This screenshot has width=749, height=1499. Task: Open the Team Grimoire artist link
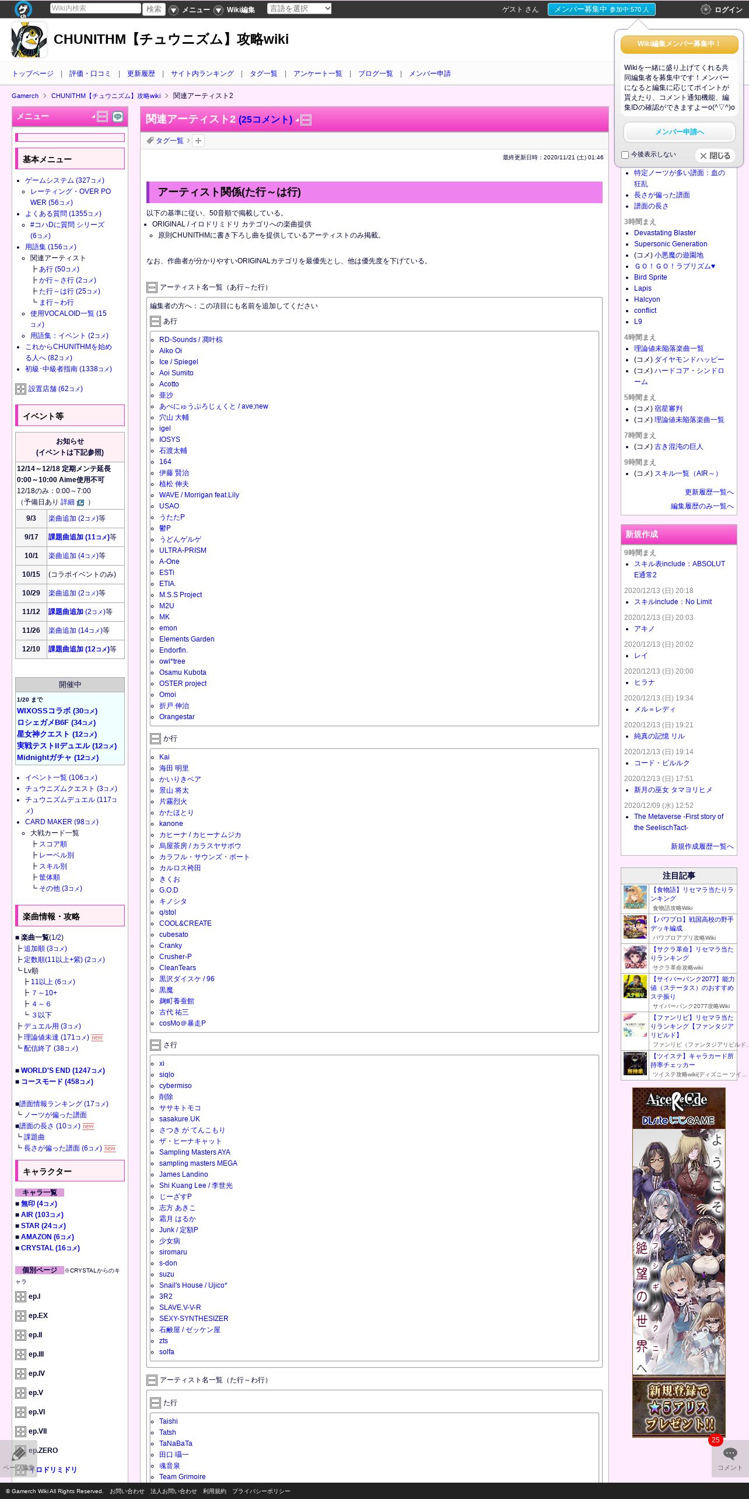point(183,1477)
